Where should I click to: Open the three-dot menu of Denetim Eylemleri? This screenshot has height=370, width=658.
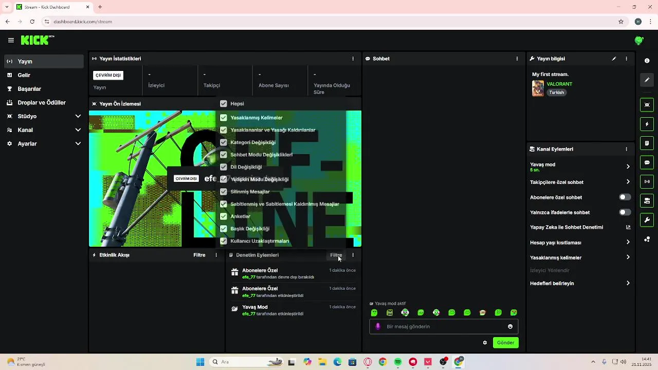pos(353,255)
